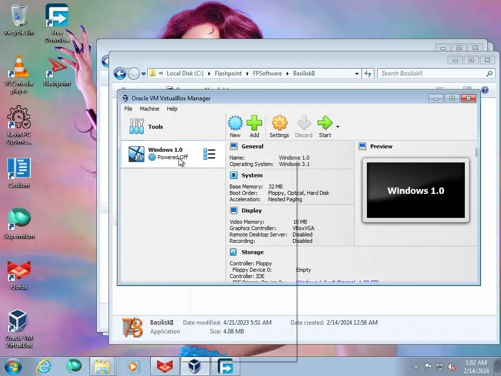Click Windows Explorer taskbar button
The height and width of the screenshot is (376, 501).
pos(102,366)
